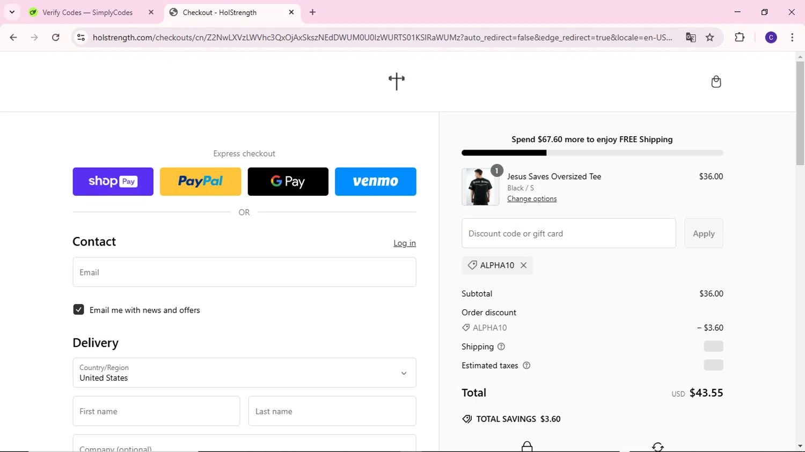Viewport: 805px width, 452px height.
Task: Pay with Google Pay
Action: (288, 181)
